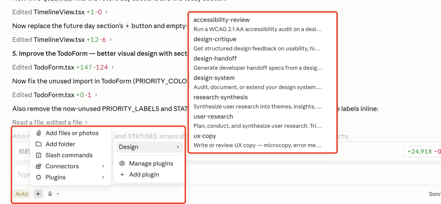Click the Plugins plug icon

[38, 178]
